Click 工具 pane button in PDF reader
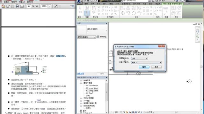The height and width of the screenshot is (114, 204). coord(72,6)
